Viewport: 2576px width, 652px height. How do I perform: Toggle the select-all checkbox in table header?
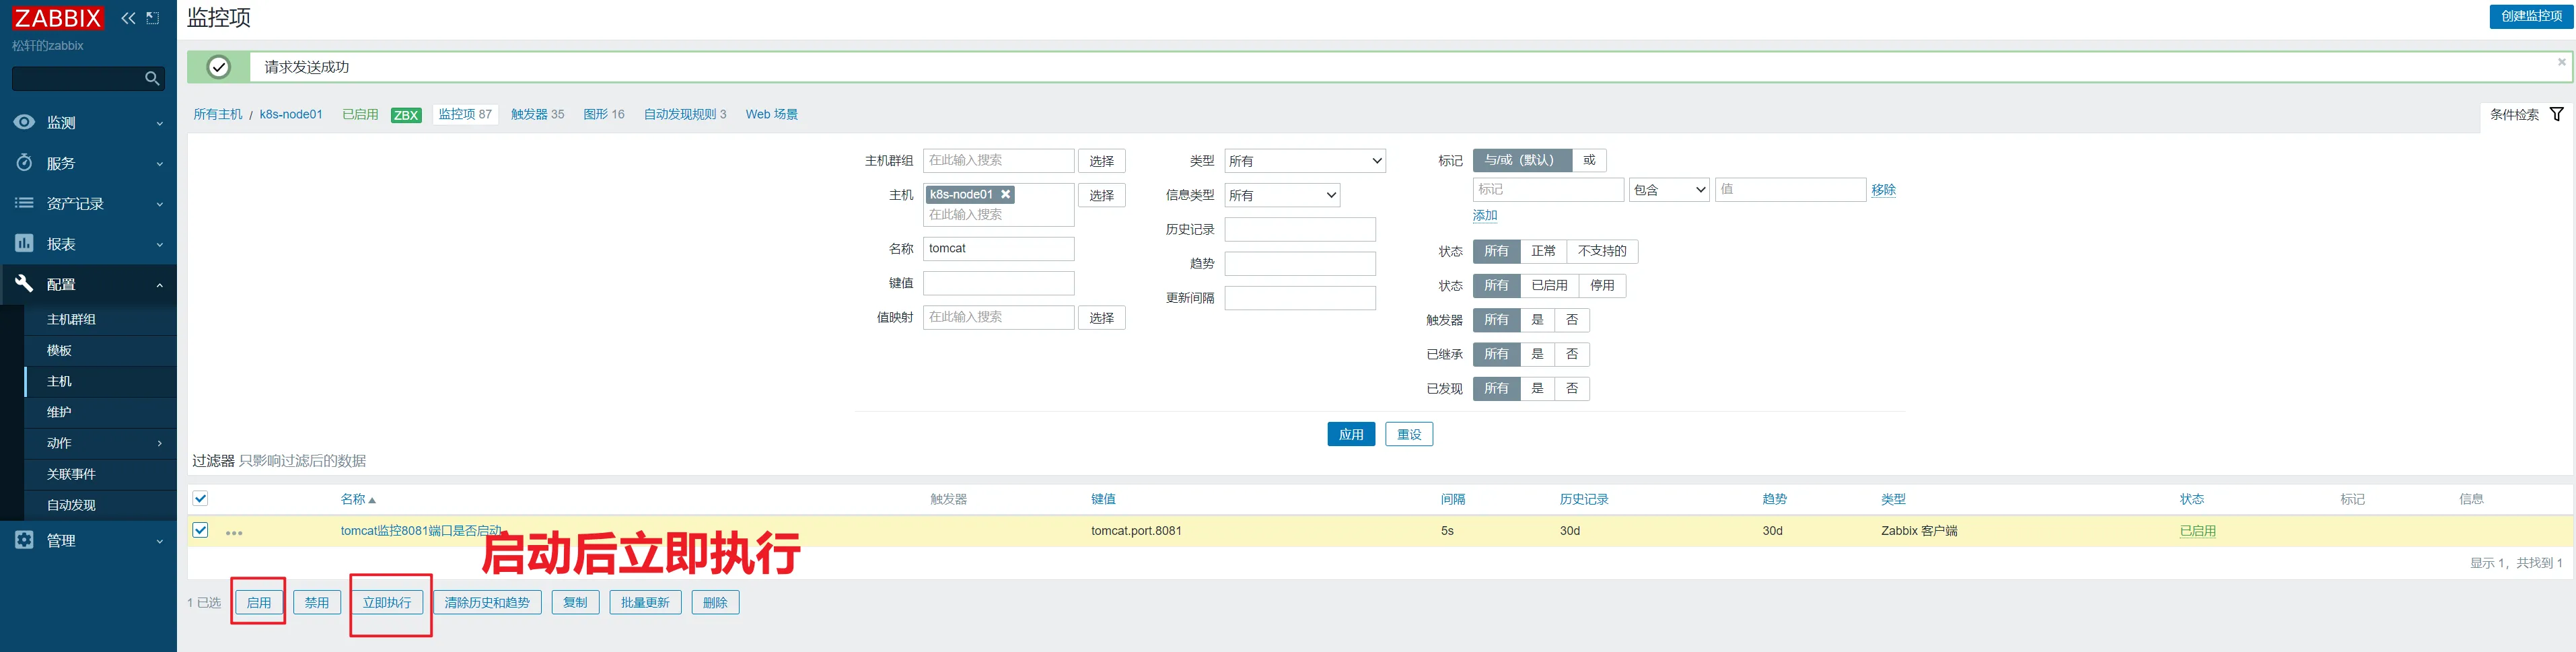click(x=201, y=498)
